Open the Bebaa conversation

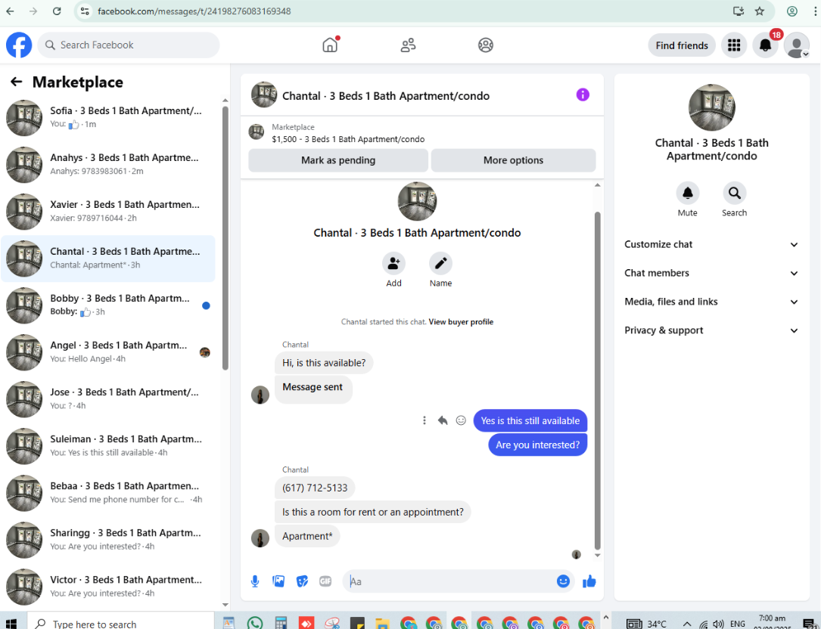click(x=108, y=493)
